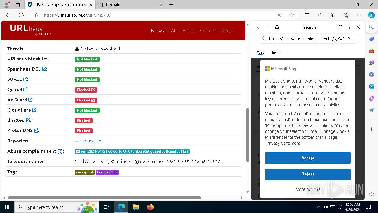Open Edge Settings and more menu
The width and height of the screenshot is (378, 213).
tap(359, 15)
